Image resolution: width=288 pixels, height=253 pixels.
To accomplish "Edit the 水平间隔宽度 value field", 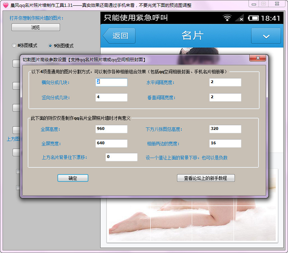I will click(225, 82).
